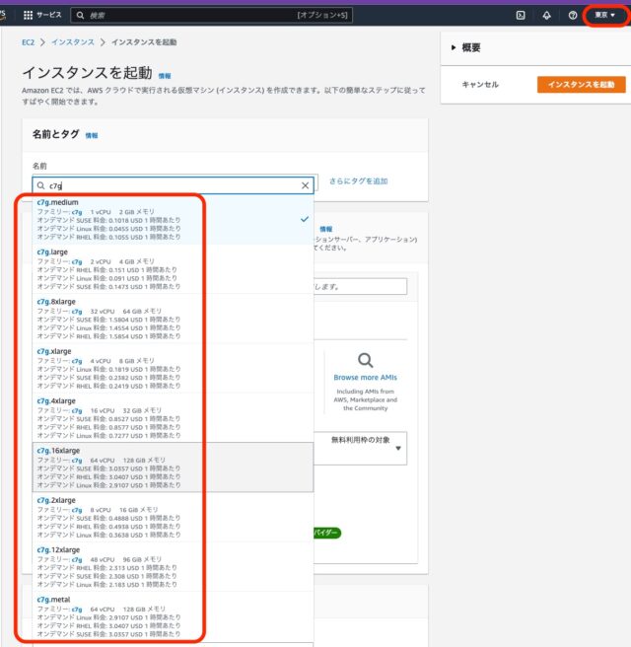
Task: Open the サービス menu label
Action: (48, 15)
